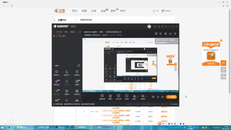Reload the page with the browser refresh icon
Image resolution: width=231 pixels, height=130 pixels.
(12, 6)
